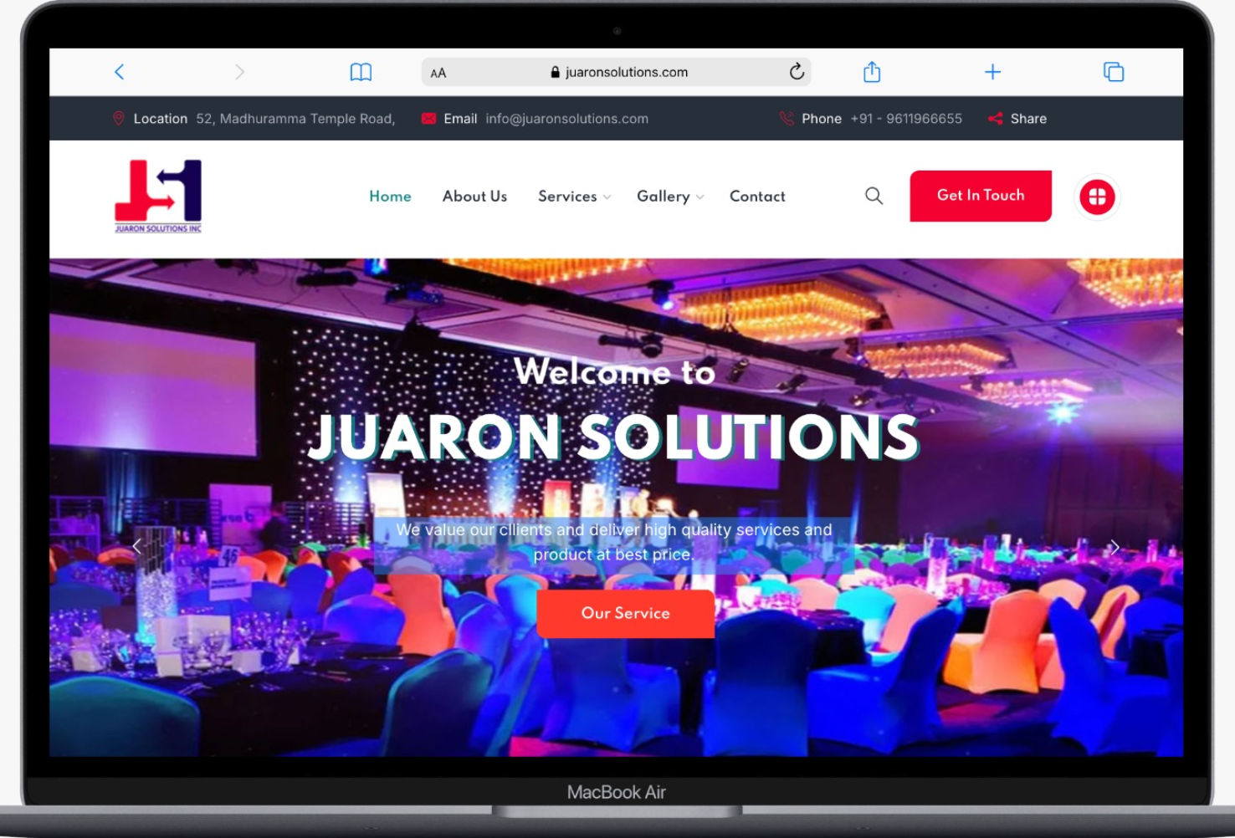Open the red circular grid menu icon
The image size is (1235, 838).
pyautogui.click(x=1097, y=197)
